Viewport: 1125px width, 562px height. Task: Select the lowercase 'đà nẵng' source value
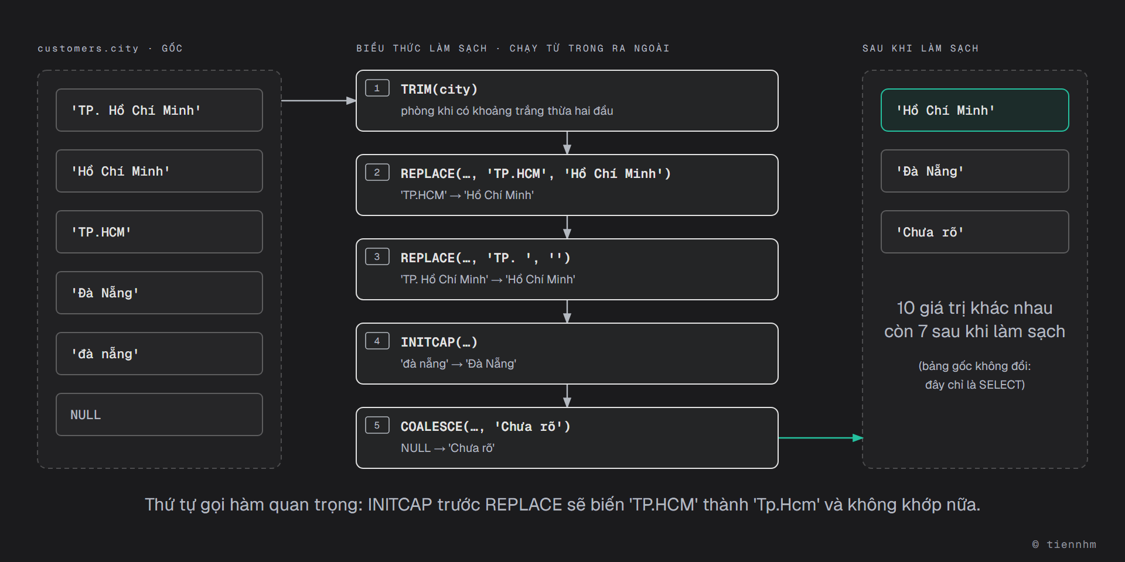tap(159, 354)
